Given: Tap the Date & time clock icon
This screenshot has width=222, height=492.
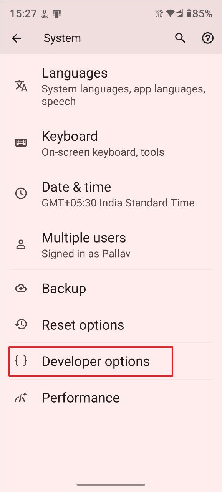Looking at the screenshot, I should click(21, 193).
